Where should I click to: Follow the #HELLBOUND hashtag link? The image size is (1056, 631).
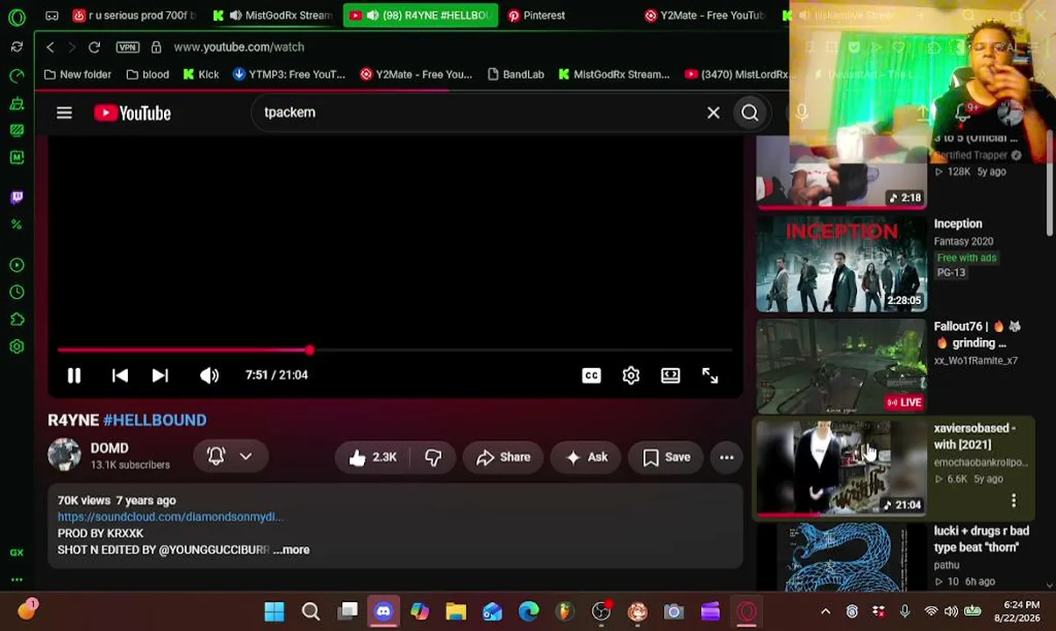[154, 420]
